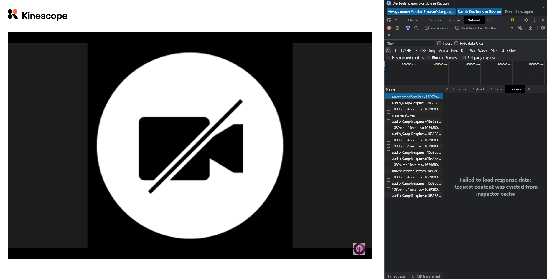
Task: Filter requests by Fetch/XHR
Action: click(x=403, y=50)
